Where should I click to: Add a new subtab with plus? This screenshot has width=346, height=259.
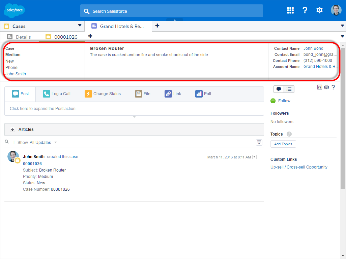click(x=90, y=36)
